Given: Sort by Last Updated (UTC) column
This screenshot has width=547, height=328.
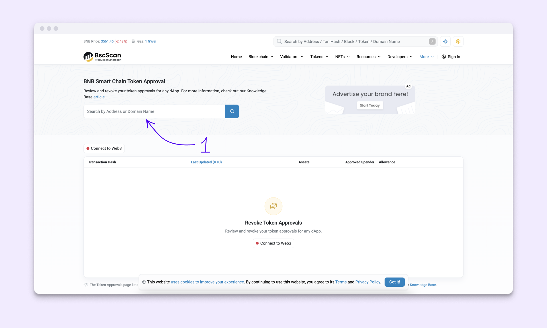Looking at the screenshot, I should coord(206,162).
